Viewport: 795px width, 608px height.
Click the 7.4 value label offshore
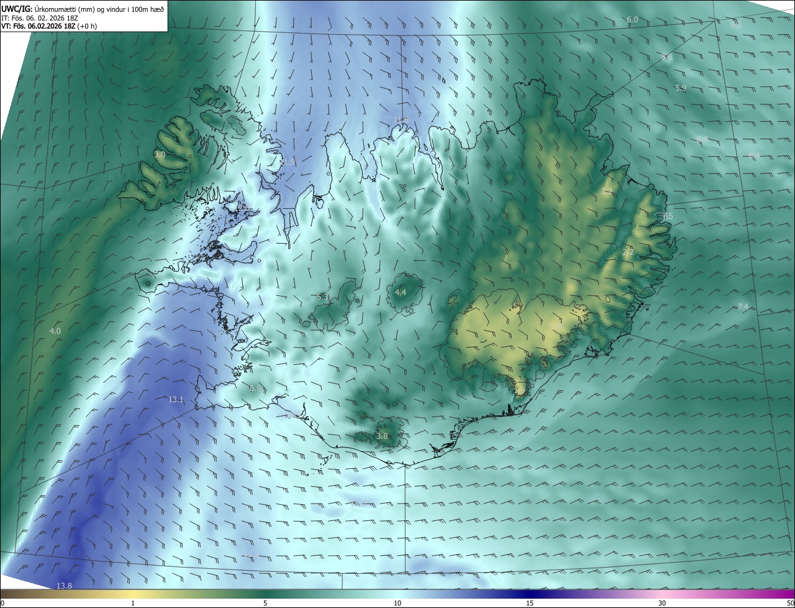click(743, 307)
